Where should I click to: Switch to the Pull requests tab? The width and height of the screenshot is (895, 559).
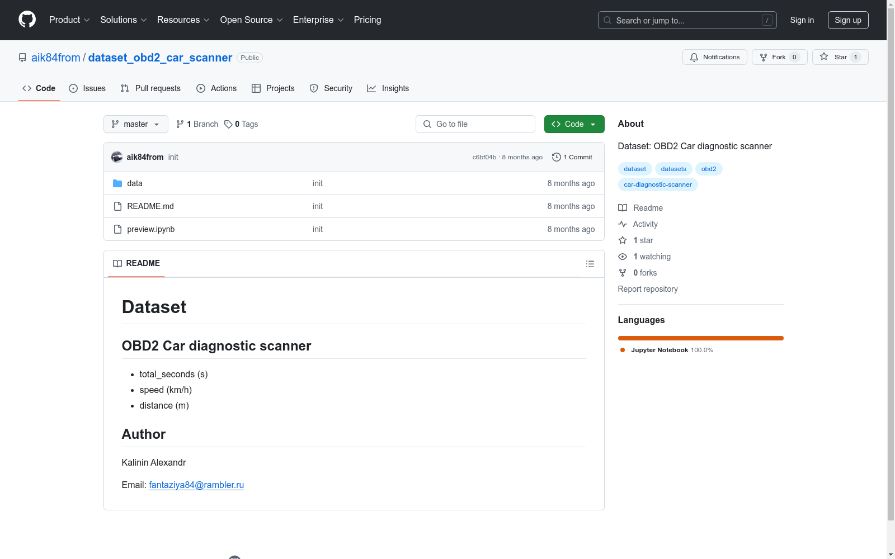pos(150,88)
